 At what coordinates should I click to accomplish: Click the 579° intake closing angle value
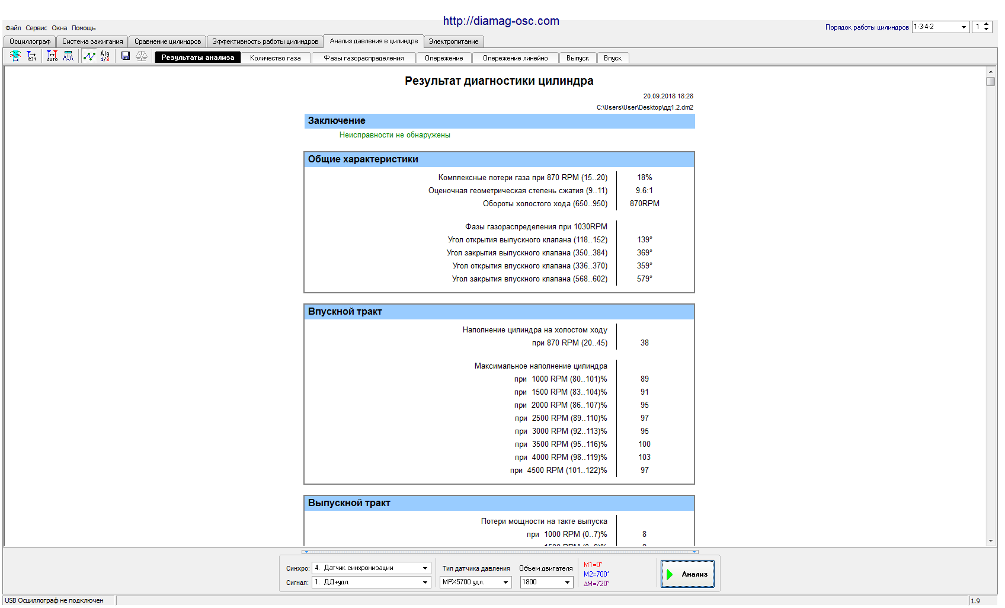tap(645, 279)
